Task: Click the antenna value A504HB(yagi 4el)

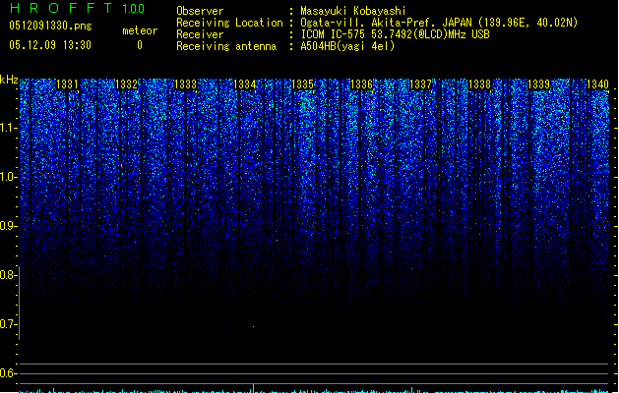Action: pyautogui.click(x=347, y=46)
